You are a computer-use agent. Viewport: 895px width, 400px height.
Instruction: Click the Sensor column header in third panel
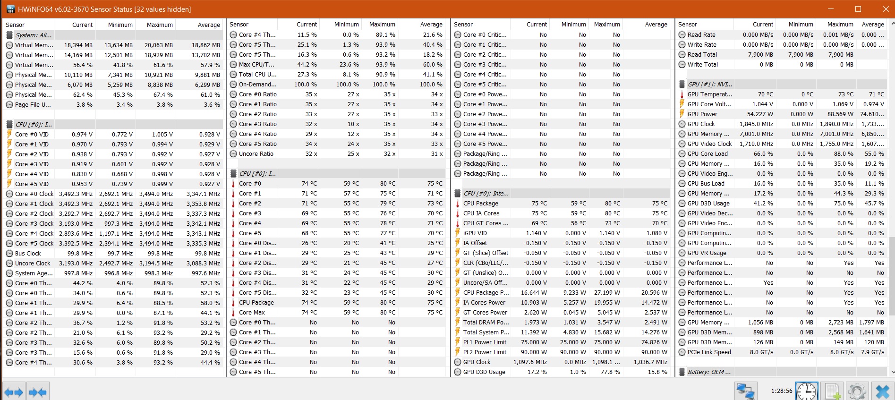tap(481, 24)
